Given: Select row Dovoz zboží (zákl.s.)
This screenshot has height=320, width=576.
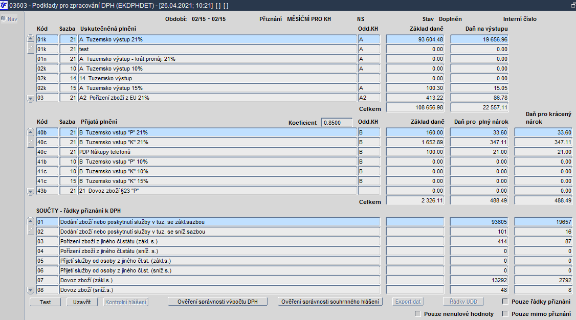Looking at the screenshot, I should click(219, 280).
